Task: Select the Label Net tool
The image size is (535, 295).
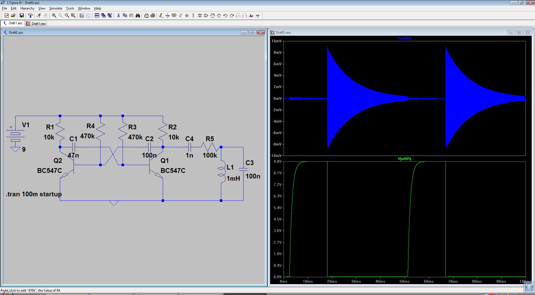Action: click(174, 16)
